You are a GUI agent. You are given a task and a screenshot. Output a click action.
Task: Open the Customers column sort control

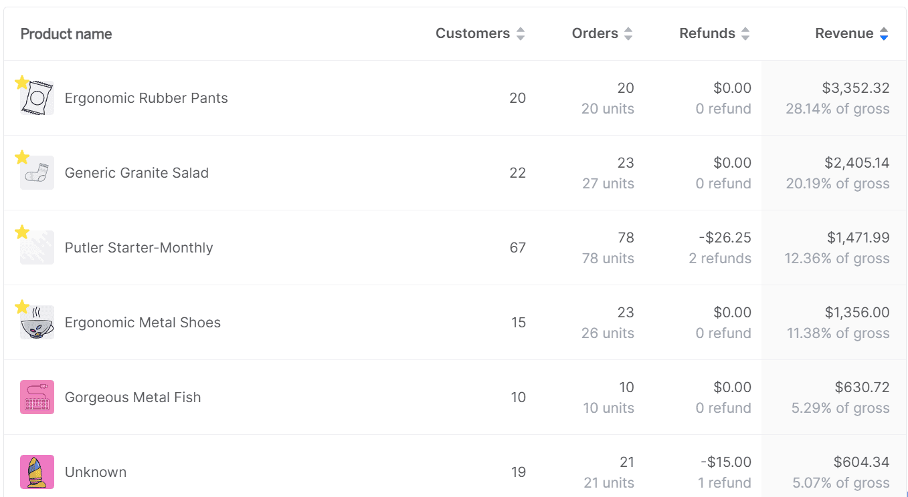pyautogui.click(x=521, y=33)
